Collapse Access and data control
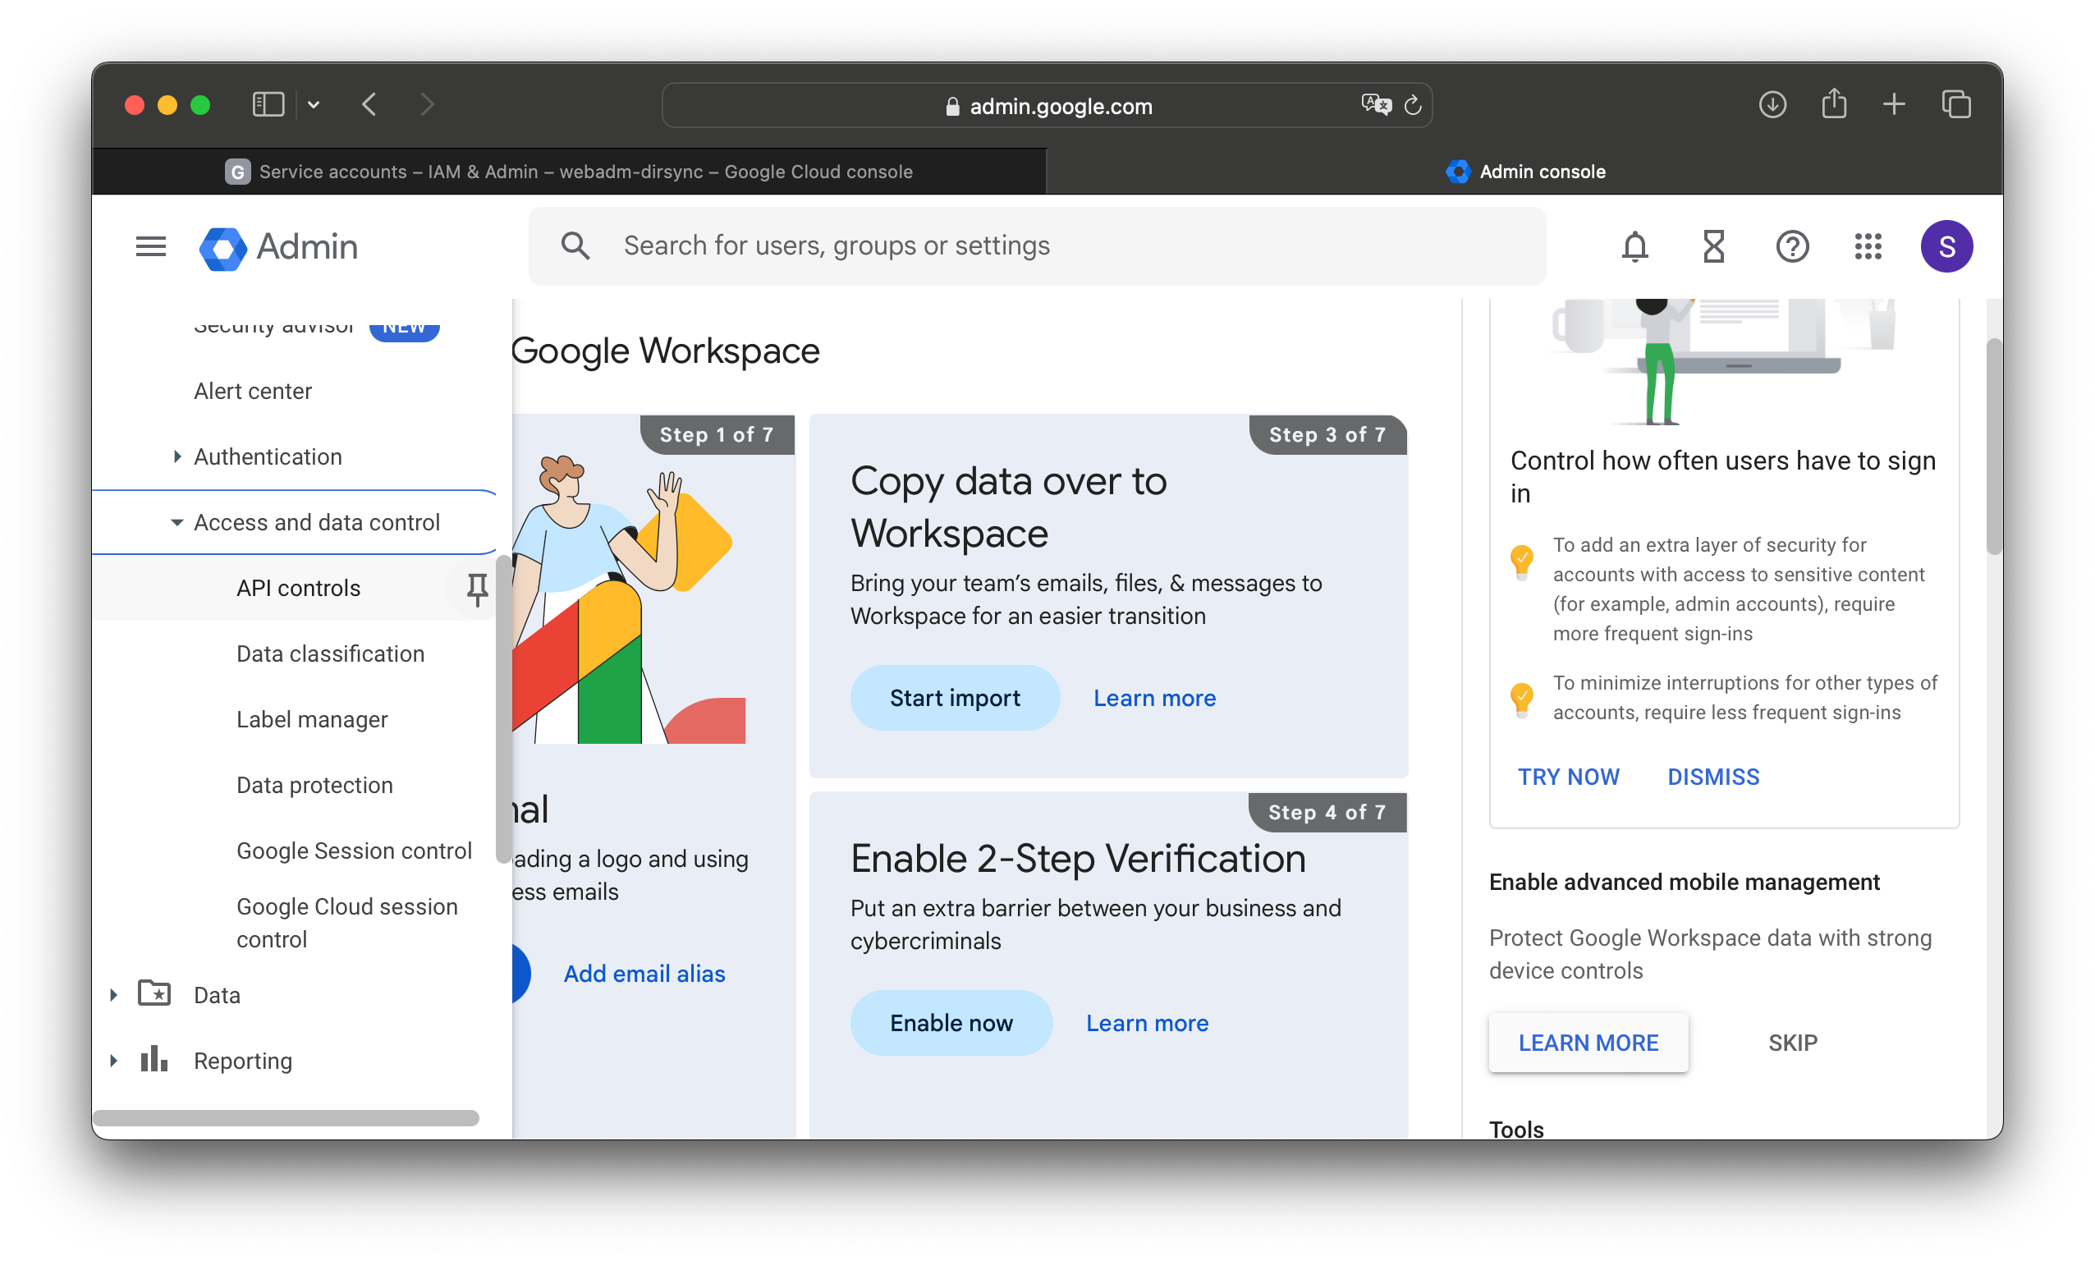The height and width of the screenshot is (1261, 2095). pyautogui.click(x=176, y=523)
